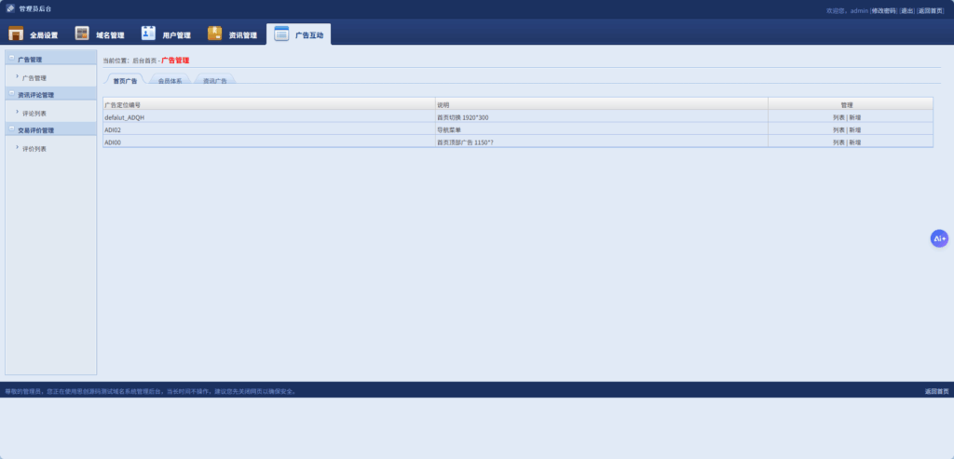954x459 pixels.
Task: Click 退出 to log out
Action: click(906, 10)
